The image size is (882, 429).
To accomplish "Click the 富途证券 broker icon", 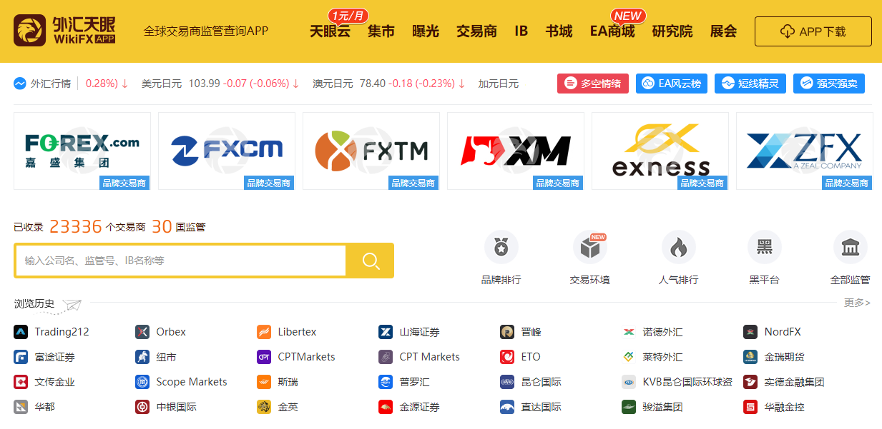I will pos(21,357).
